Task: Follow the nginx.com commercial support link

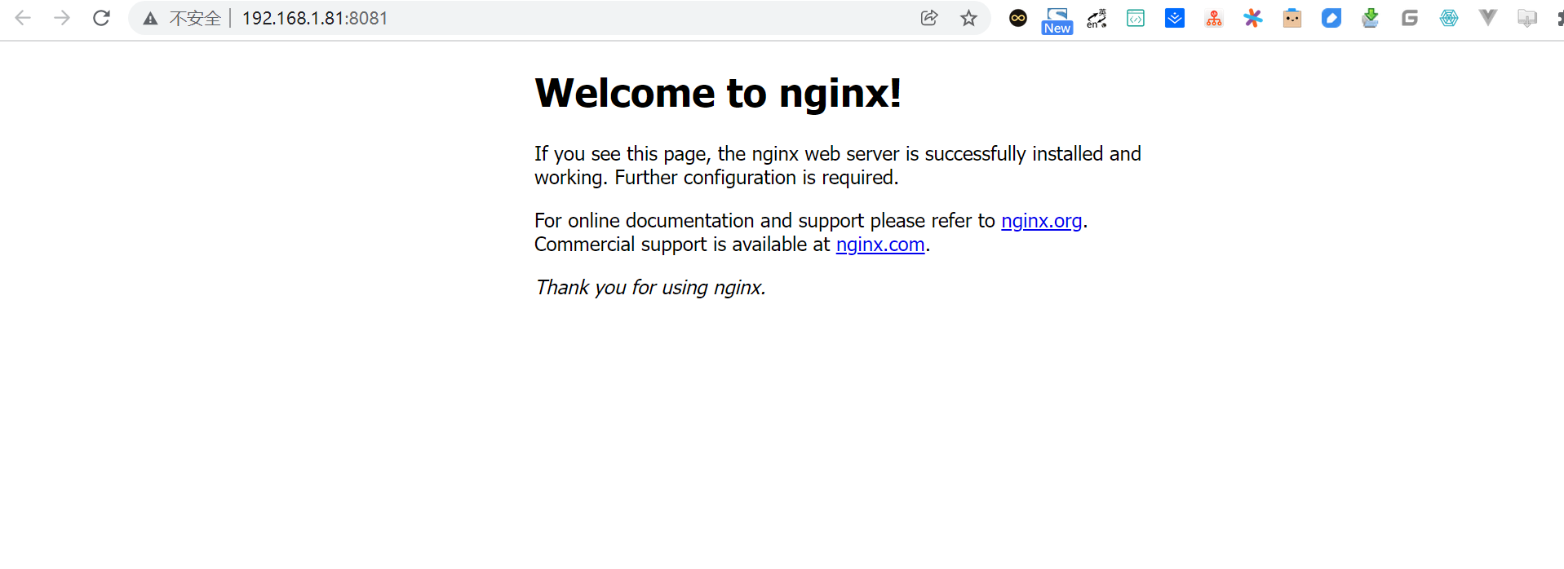Action: tap(880, 245)
